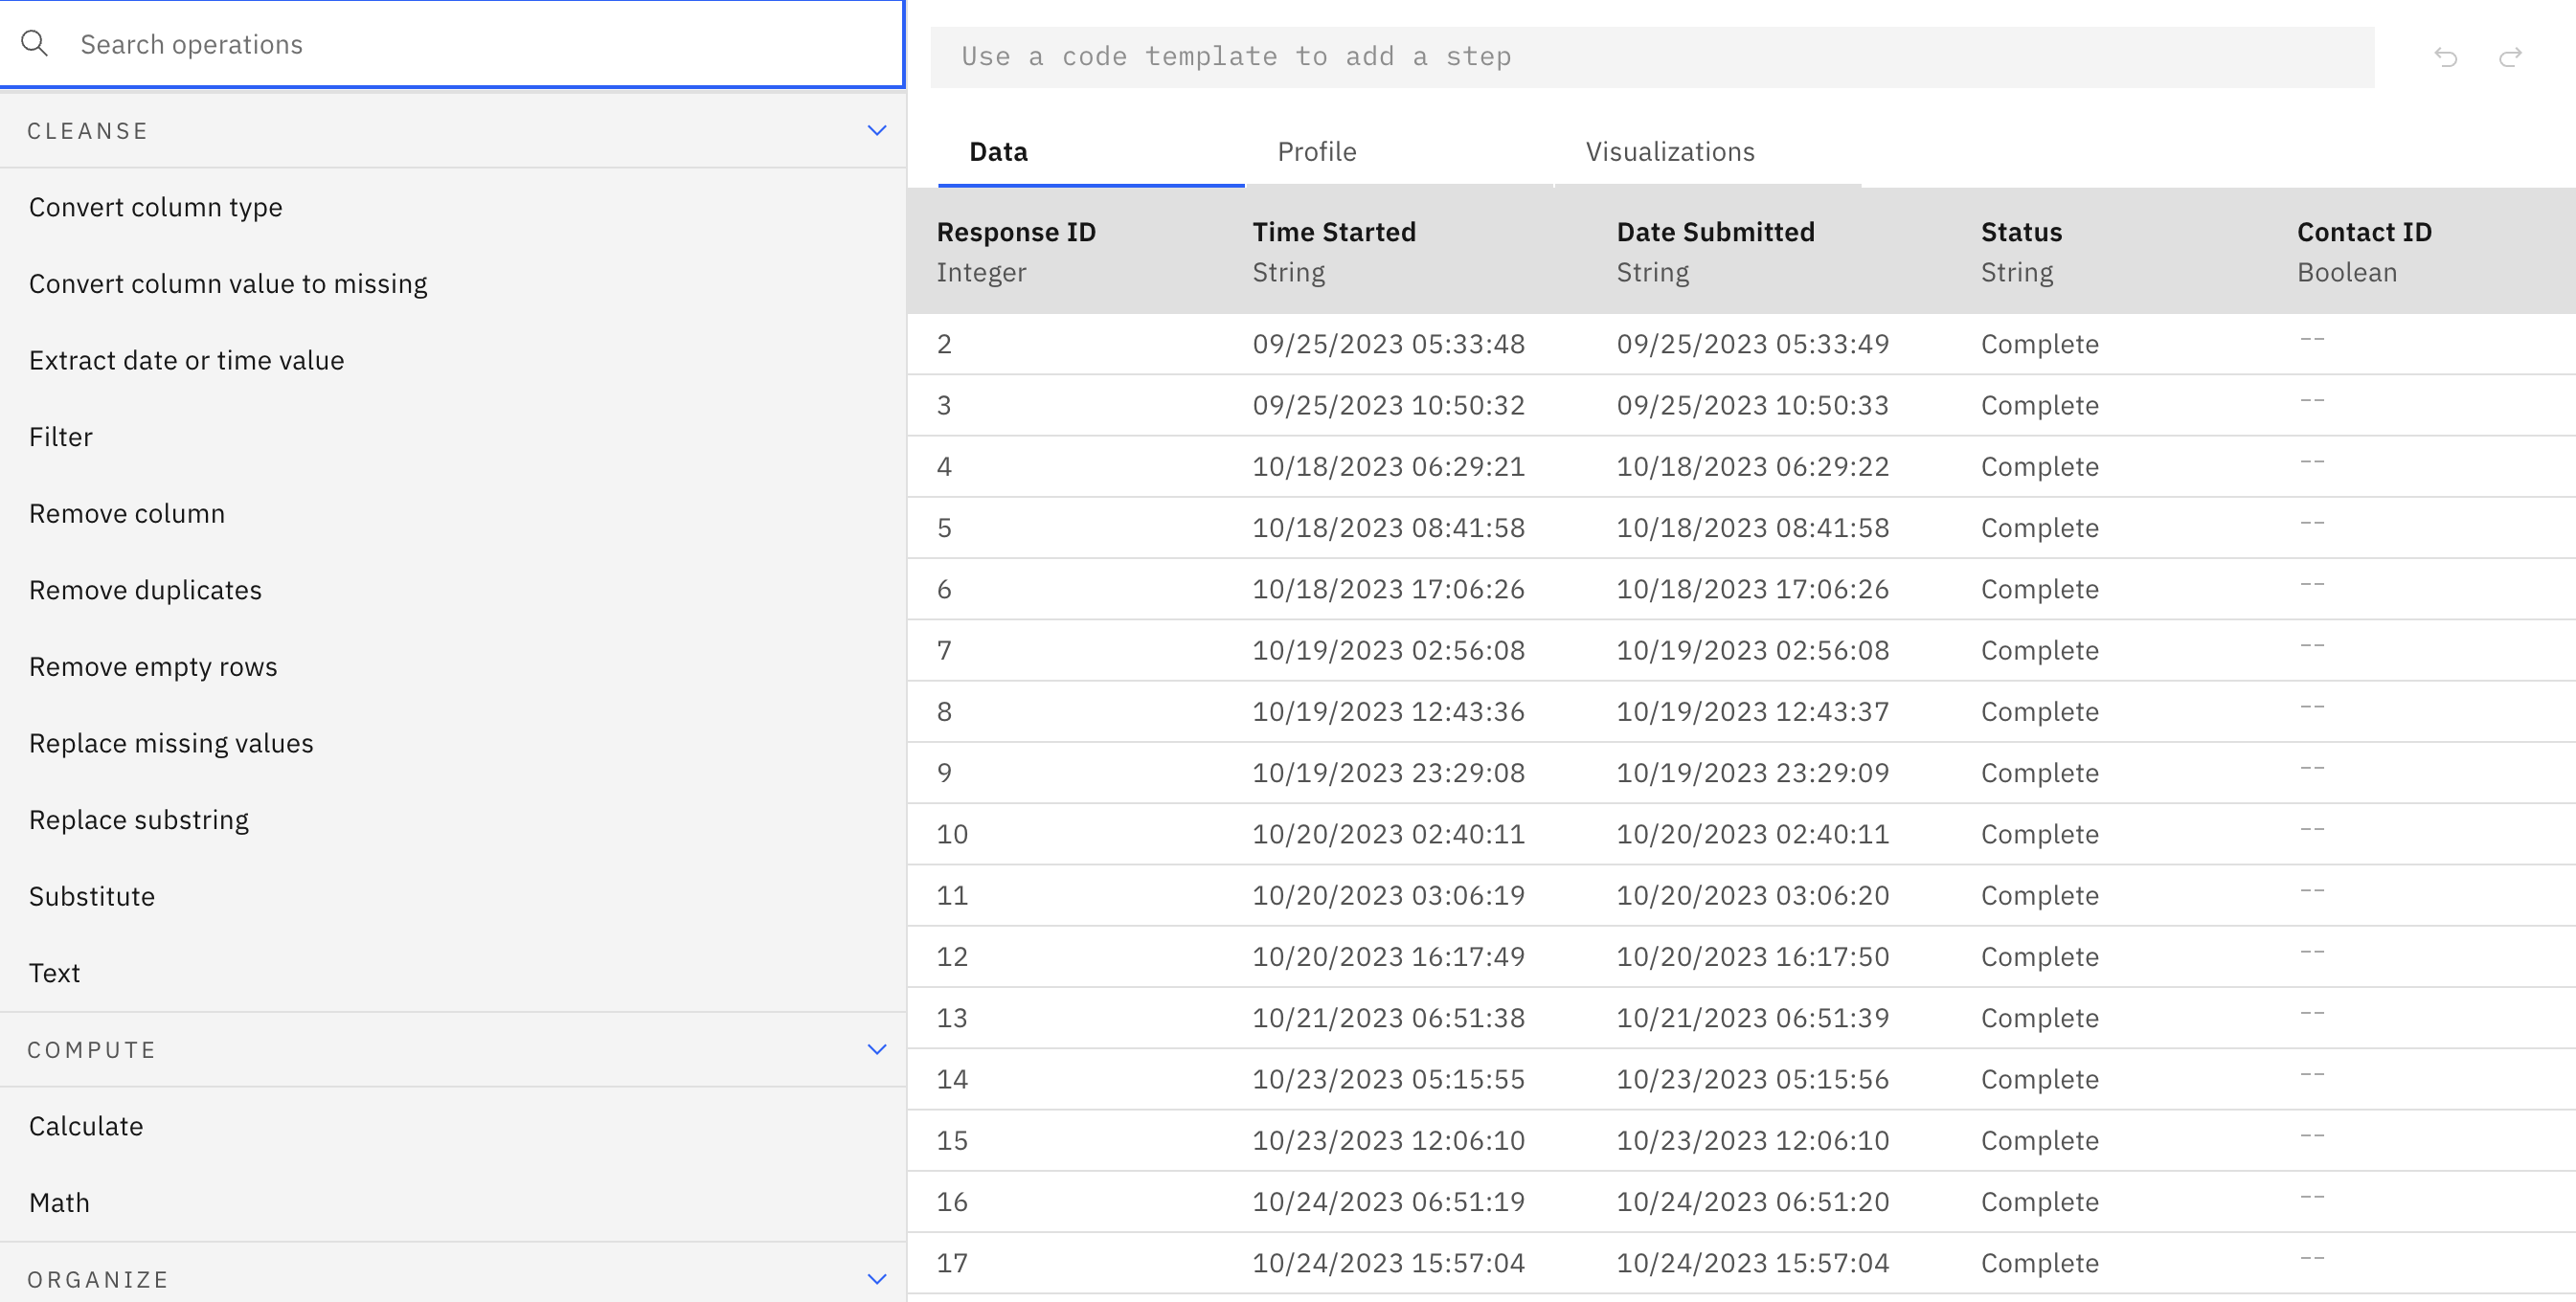Open the Visualizations tab
This screenshot has width=2576, height=1302.
(x=1669, y=152)
